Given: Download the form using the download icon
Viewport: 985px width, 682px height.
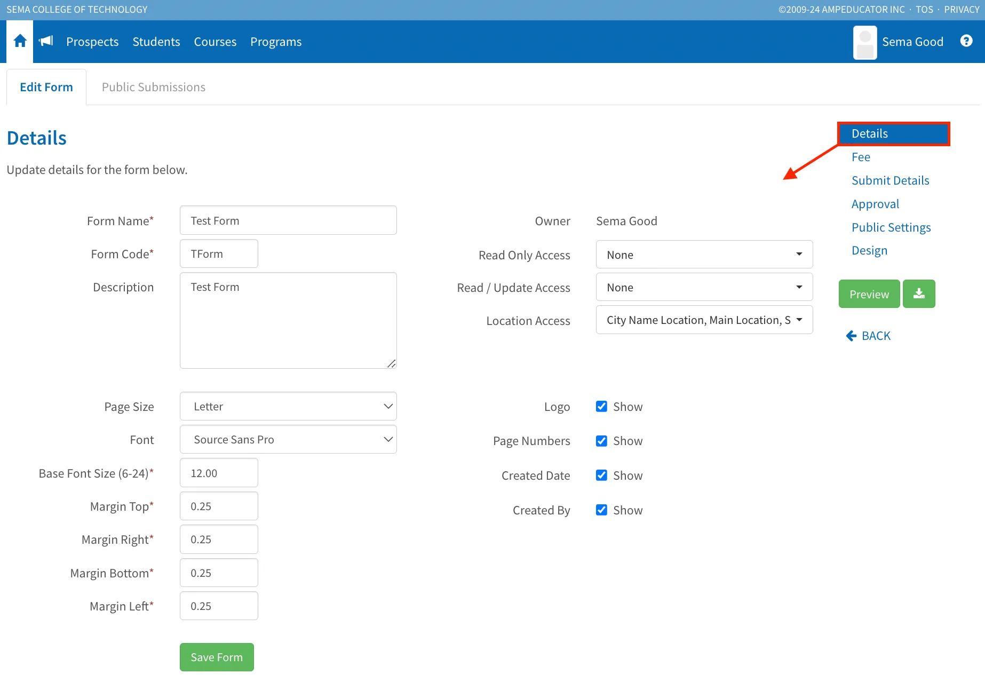Looking at the screenshot, I should coord(919,294).
